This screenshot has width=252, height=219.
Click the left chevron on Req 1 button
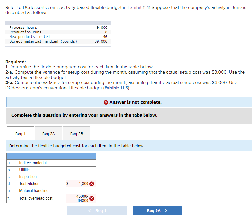90,210
